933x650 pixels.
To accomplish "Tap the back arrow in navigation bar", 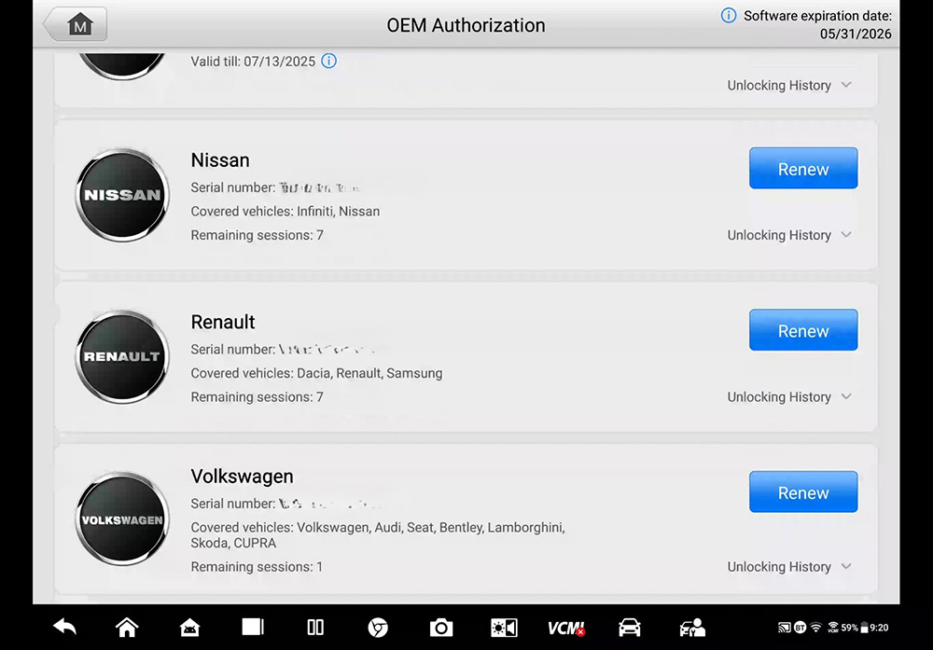I will (x=64, y=628).
